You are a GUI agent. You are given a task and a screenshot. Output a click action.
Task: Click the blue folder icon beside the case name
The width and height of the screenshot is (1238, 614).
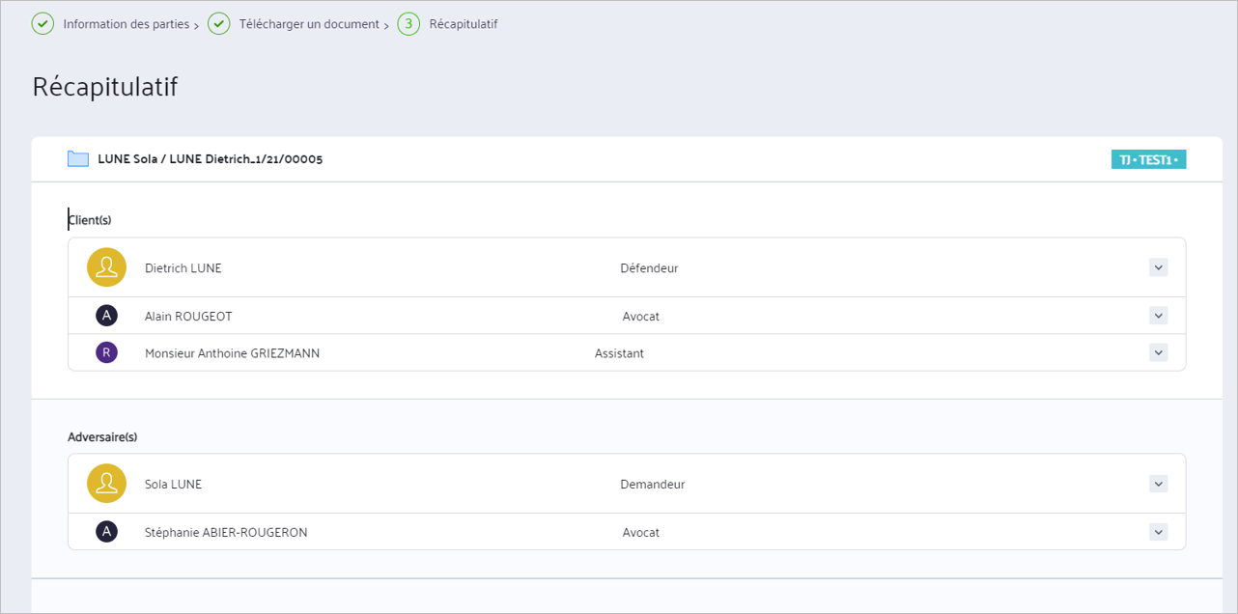(x=78, y=159)
